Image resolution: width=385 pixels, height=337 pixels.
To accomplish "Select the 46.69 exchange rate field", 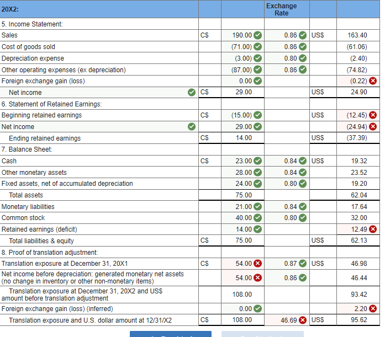I will point(287,320).
